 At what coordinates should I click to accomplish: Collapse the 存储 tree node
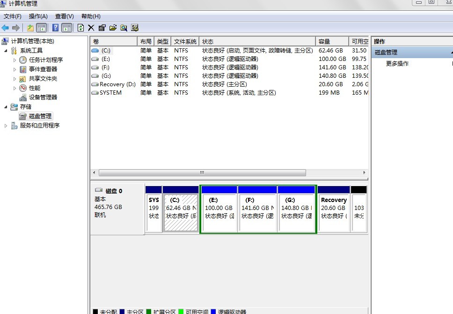coord(6,107)
